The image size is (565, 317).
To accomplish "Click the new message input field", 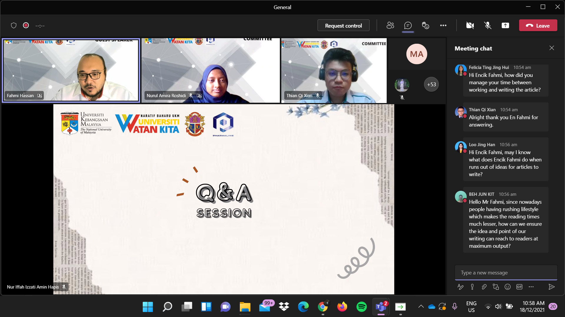I will point(506,273).
